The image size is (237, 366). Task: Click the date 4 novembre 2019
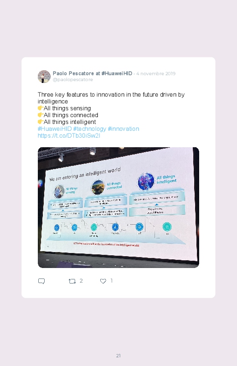(156, 73)
